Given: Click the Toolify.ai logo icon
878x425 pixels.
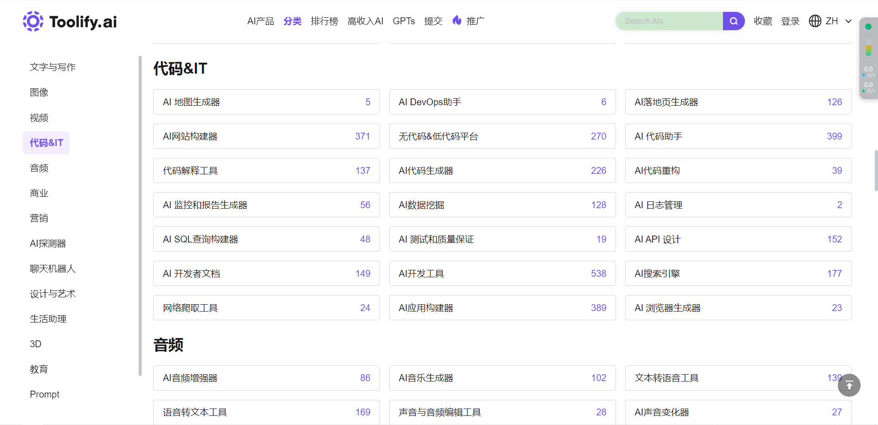Looking at the screenshot, I should (33, 21).
